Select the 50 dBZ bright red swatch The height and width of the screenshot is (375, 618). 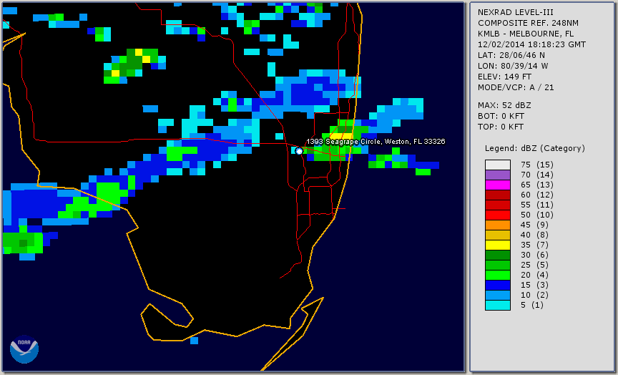(497, 215)
